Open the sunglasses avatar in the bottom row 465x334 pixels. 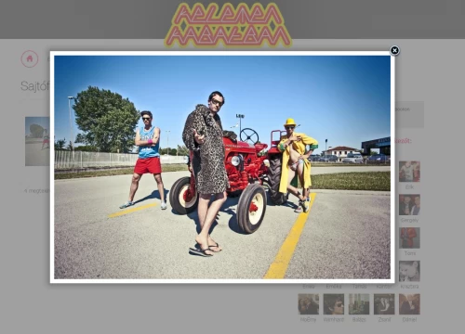pos(334,304)
